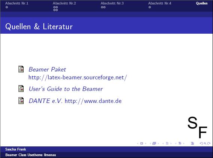Image resolution: width=213 pixels, height=158 pixels.
Task: Click the SF logo
Action: tap(197, 127)
